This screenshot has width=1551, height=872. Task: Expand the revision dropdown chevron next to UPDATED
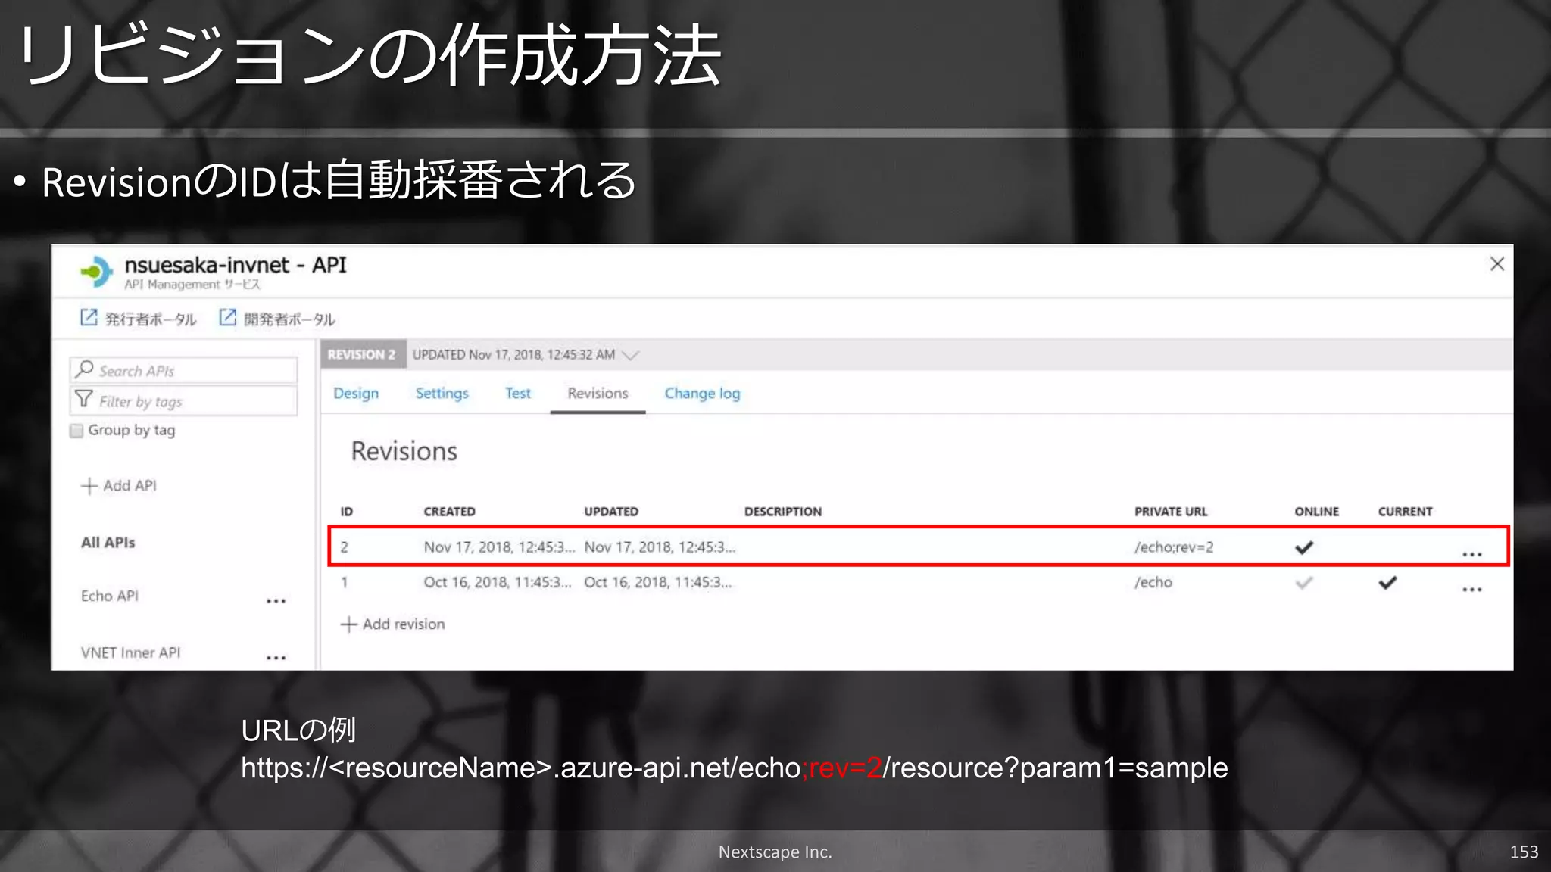click(x=631, y=355)
